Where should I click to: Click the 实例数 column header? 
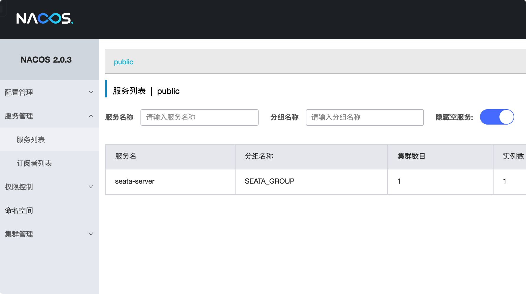510,156
